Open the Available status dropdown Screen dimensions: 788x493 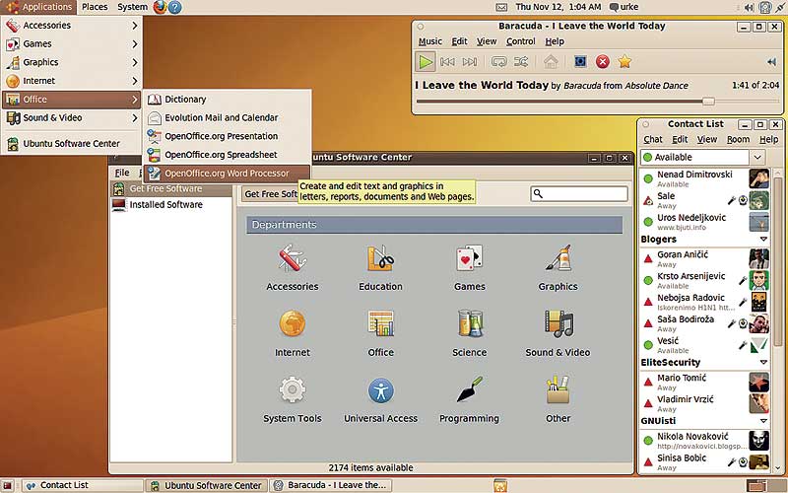[703, 157]
